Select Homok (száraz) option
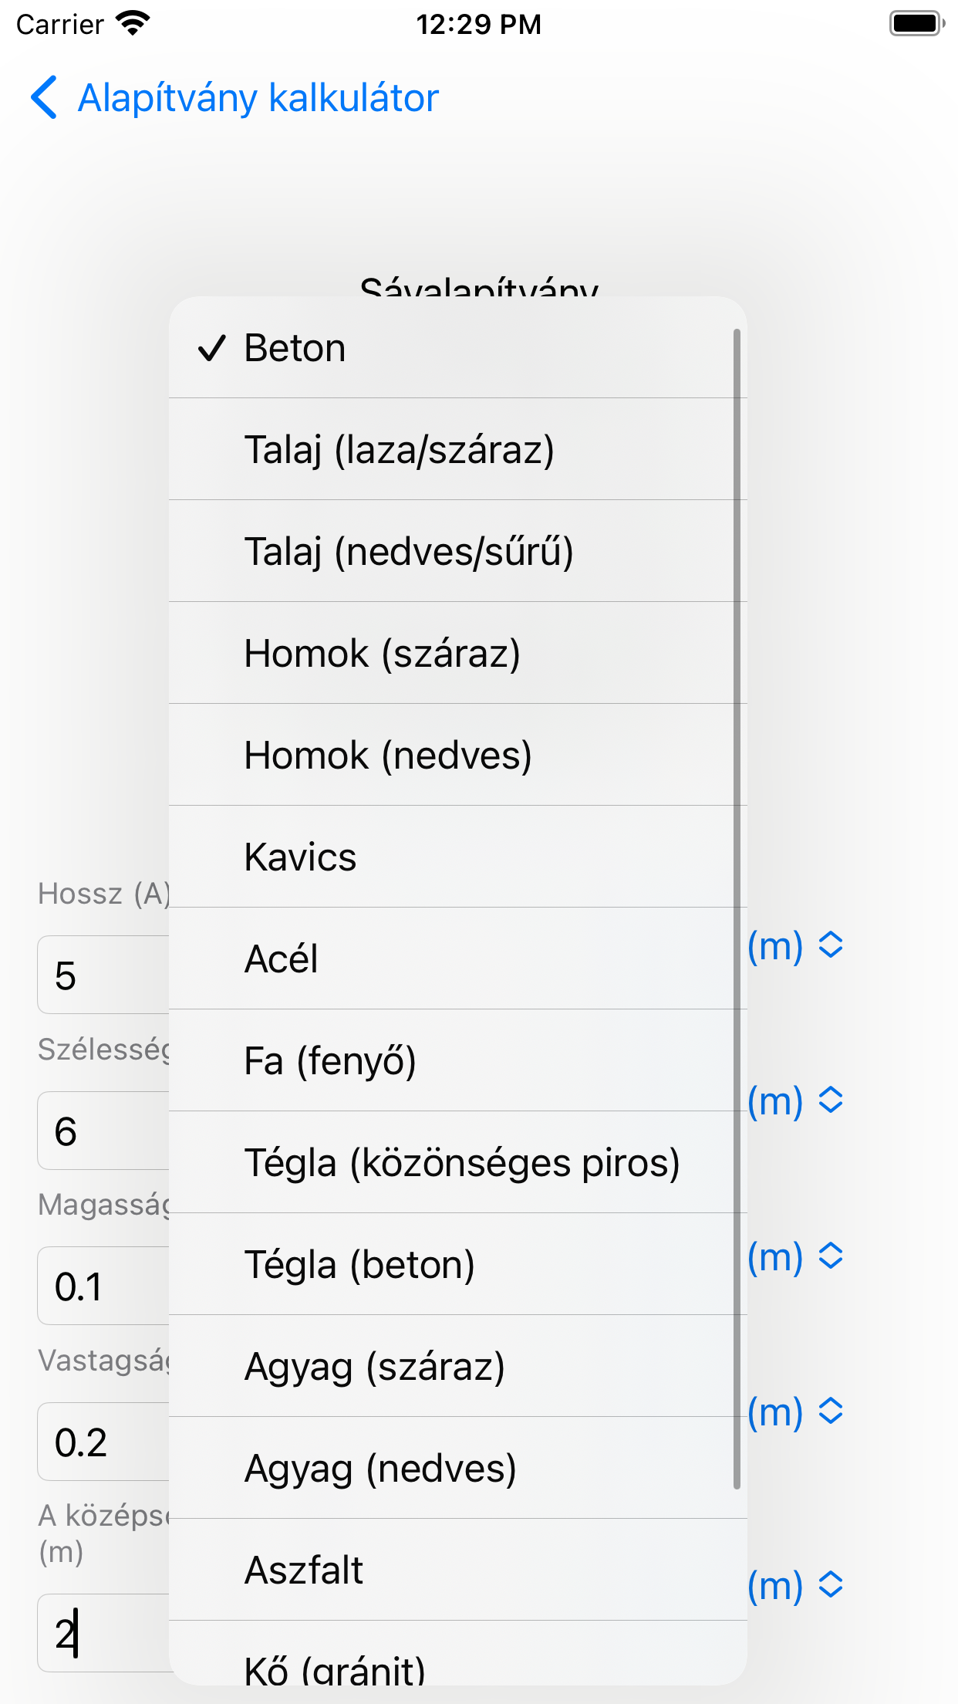The width and height of the screenshot is (958, 1704). [x=458, y=654]
